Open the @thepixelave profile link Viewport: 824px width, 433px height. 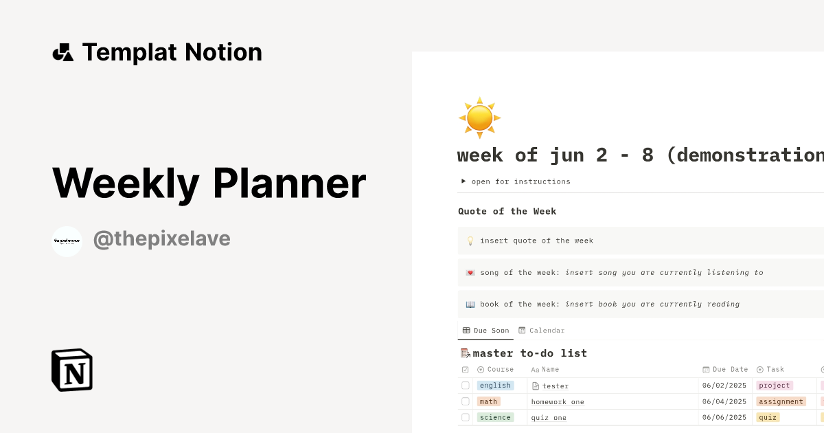(162, 239)
